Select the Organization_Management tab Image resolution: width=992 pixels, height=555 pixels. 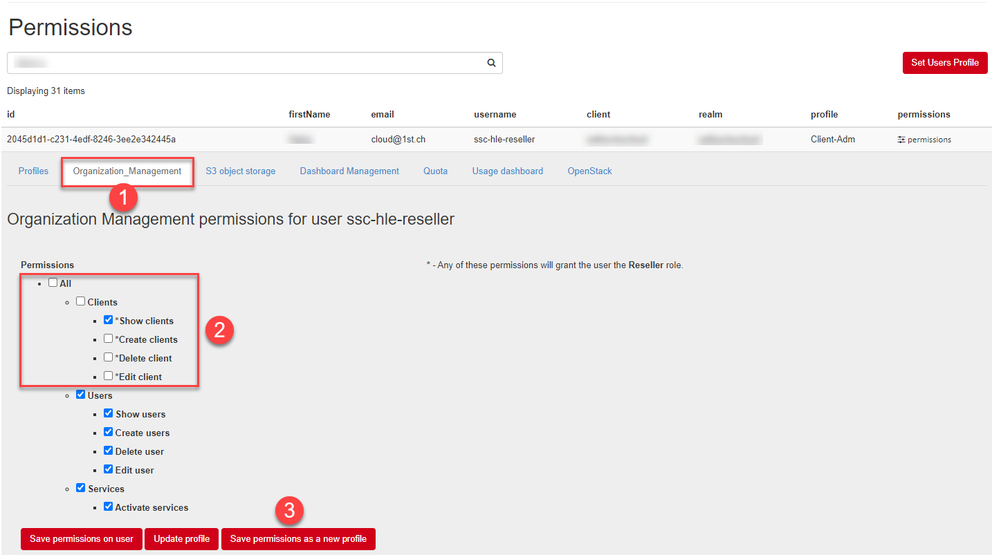(127, 171)
